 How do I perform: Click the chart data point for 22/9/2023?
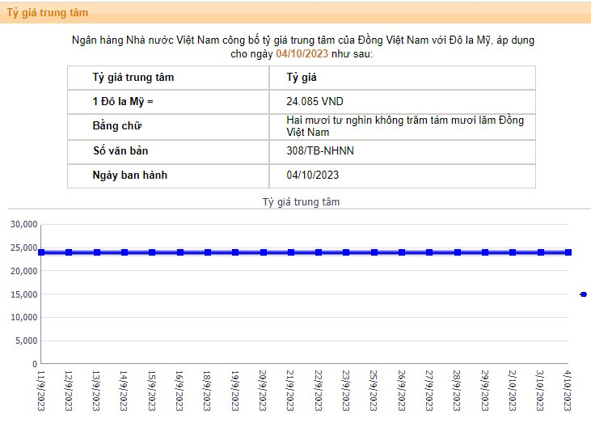[x=319, y=252]
